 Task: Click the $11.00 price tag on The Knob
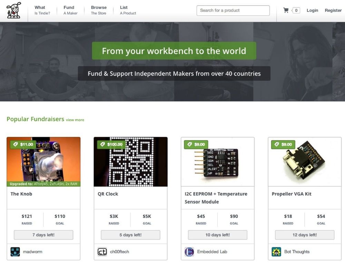23,144
